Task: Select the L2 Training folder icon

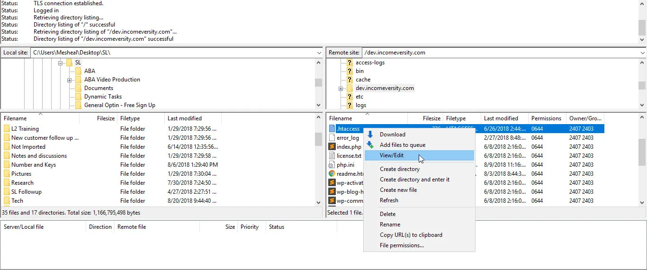Action: point(7,129)
